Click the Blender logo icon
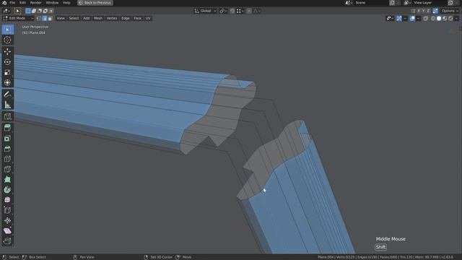This screenshot has width=462, height=260. (x=4, y=3)
